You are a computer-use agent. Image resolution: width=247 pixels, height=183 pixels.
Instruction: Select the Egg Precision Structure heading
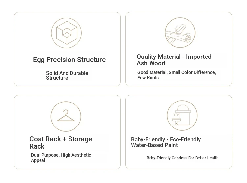tap(69, 60)
